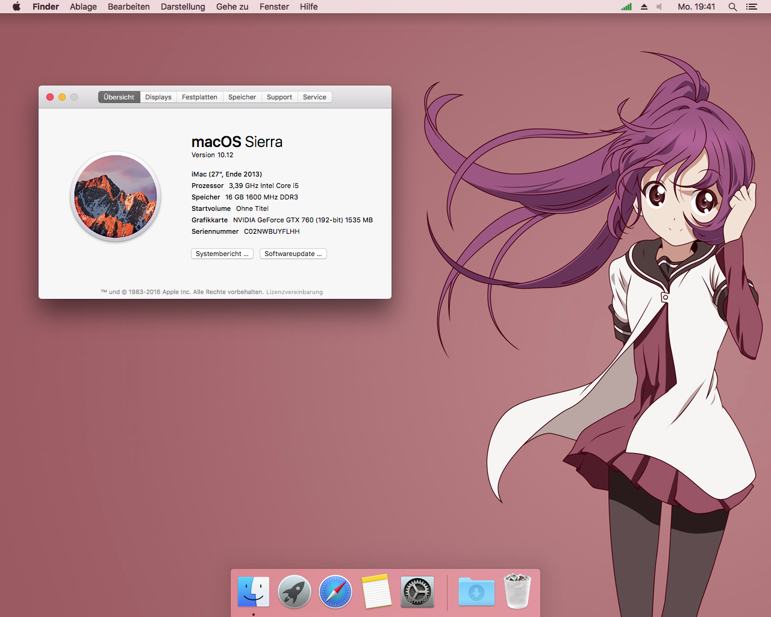Click the Softwareupdate button

coord(293,254)
